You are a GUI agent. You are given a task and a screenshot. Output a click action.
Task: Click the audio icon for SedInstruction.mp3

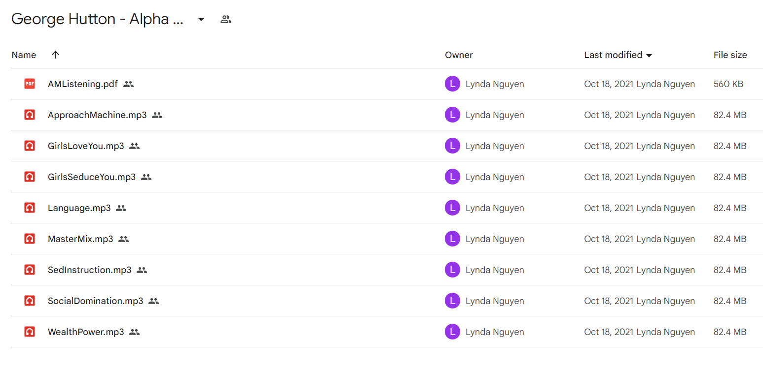pos(30,270)
